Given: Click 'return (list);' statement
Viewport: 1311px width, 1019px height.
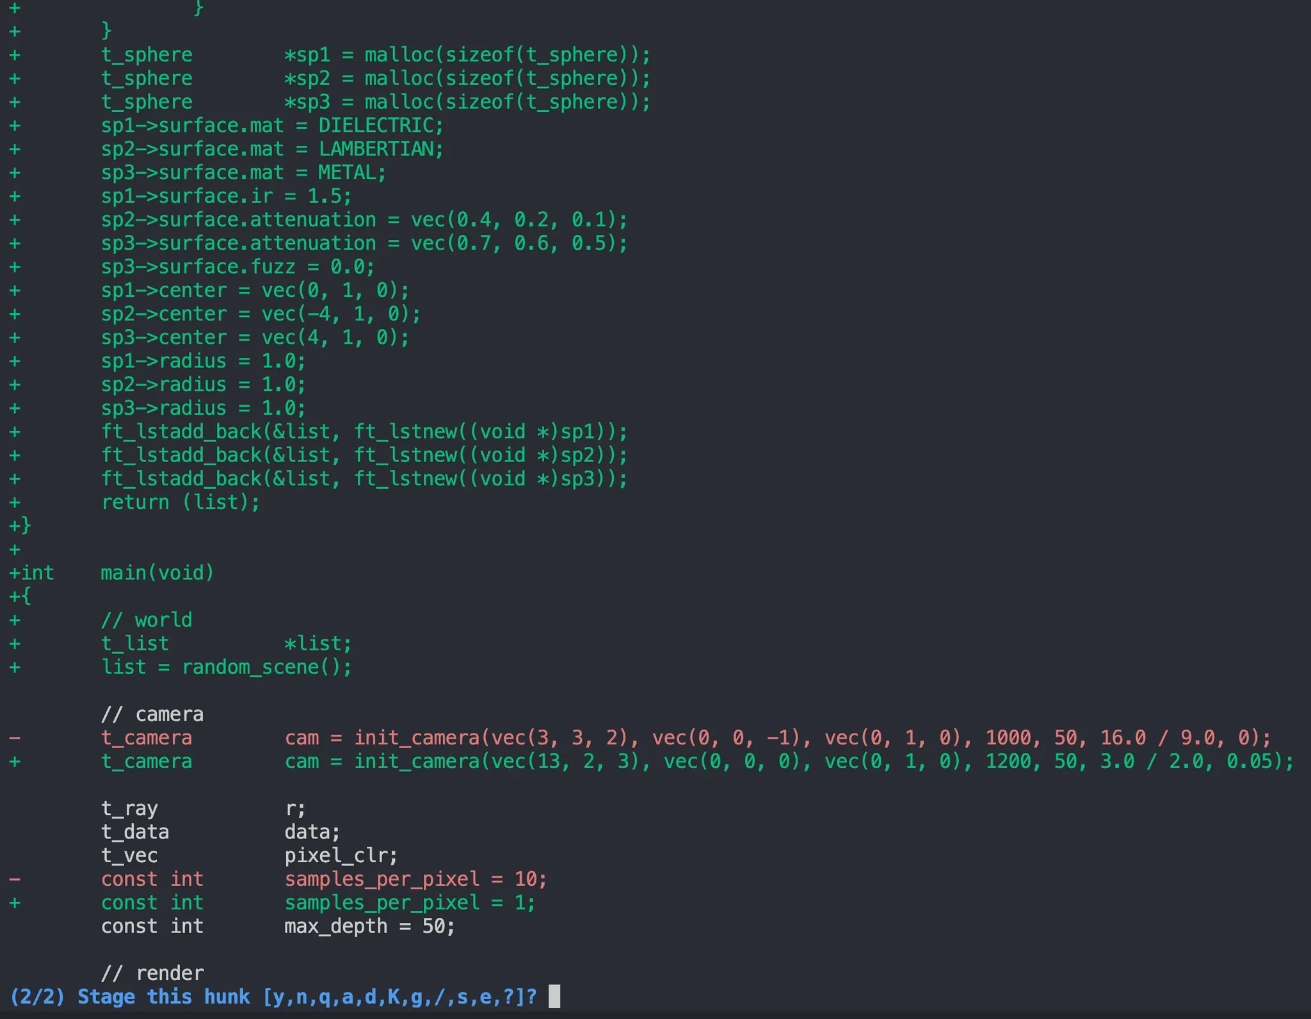Looking at the screenshot, I should tap(181, 502).
